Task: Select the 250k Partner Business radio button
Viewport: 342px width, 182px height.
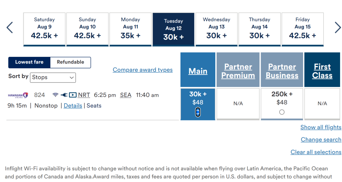Action: [x=282, y=112]
